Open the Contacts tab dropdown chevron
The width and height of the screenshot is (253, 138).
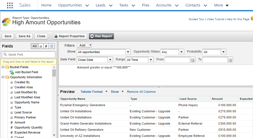point(205,6)
